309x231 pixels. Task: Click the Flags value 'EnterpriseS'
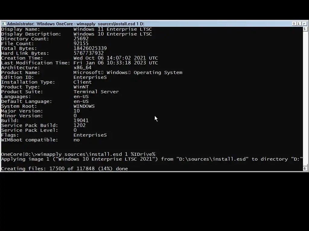[90, 135]
